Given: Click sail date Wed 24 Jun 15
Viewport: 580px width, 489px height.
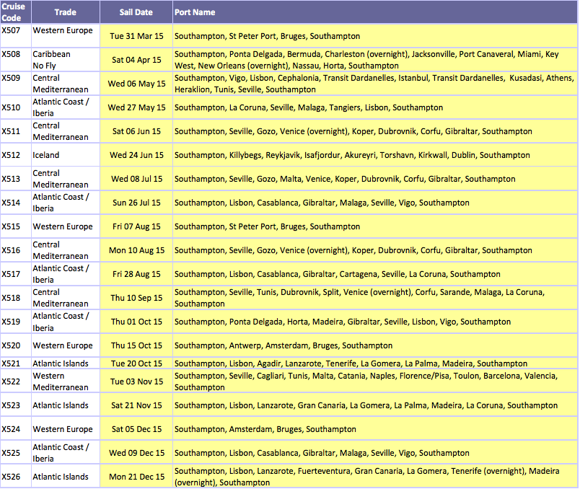Looking at the screenshot, I should coord(136,155).
